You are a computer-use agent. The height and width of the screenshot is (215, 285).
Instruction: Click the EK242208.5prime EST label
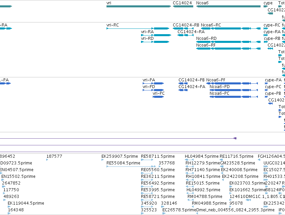(x=240, y=176)
